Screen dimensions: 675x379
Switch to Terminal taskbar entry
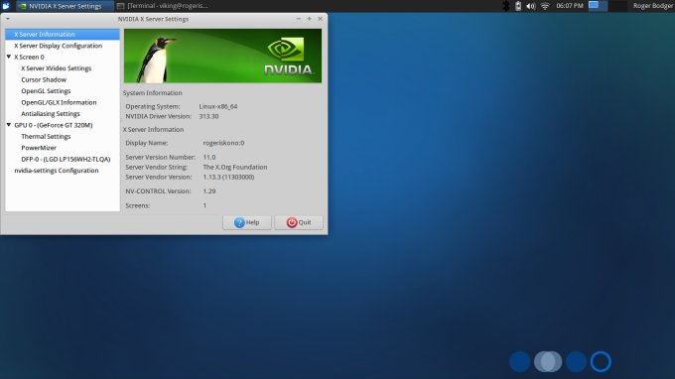pos(163,6)
